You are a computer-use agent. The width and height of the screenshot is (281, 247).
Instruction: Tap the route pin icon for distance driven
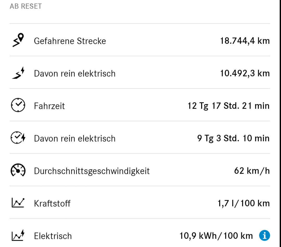(18, 40)
